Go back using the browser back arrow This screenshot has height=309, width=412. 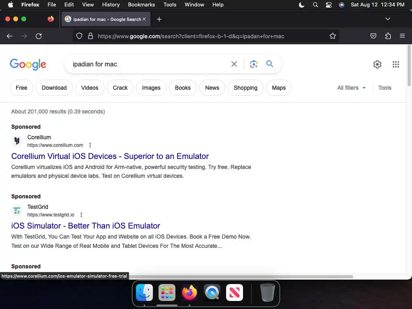coord(10,36)
